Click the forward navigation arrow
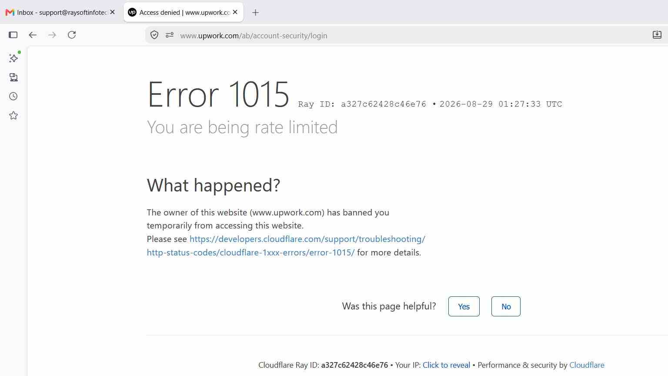 [52, 35]
